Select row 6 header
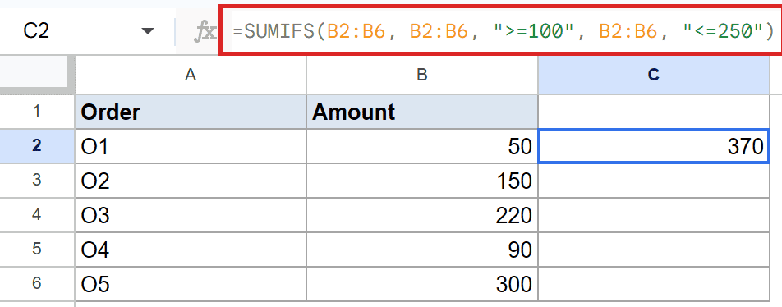 tap(37, 283)
